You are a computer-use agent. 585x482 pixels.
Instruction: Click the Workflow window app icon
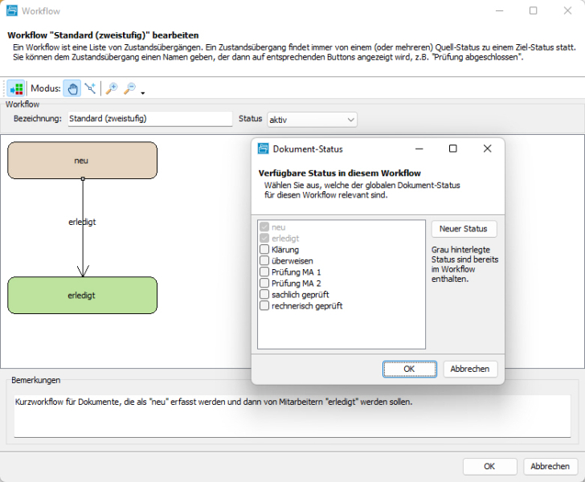pos(11,10)
